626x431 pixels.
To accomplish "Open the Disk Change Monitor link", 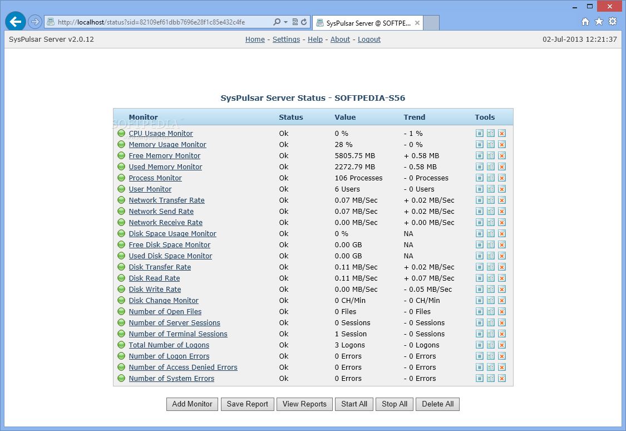I will tap(164, 300).
